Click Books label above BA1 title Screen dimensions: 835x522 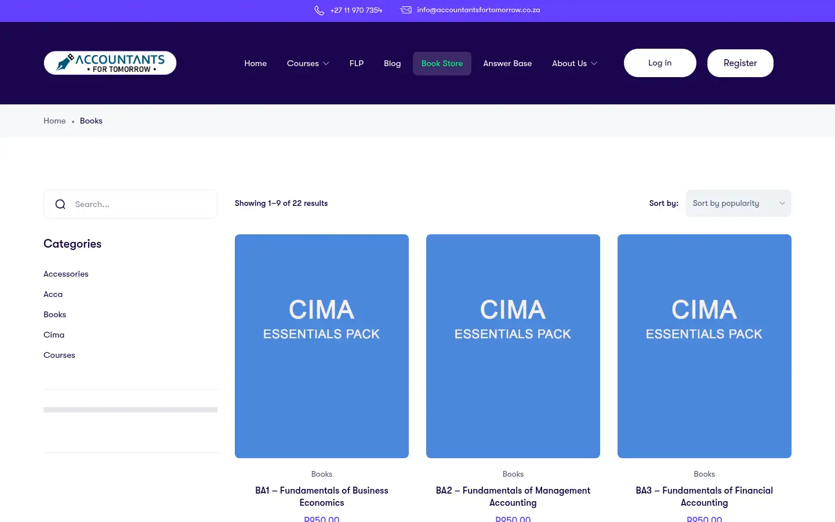[x=322, y=474]
